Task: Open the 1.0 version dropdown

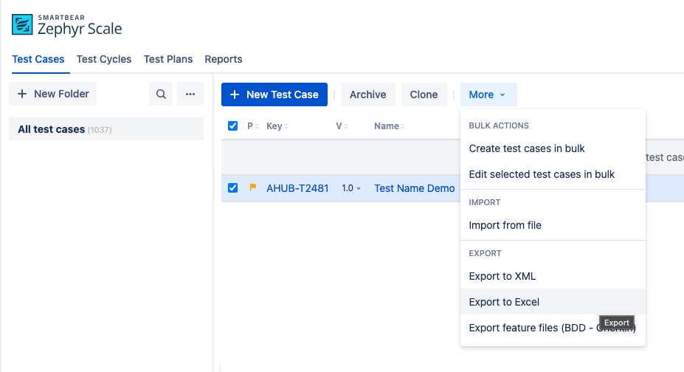Action: point(351,188)
